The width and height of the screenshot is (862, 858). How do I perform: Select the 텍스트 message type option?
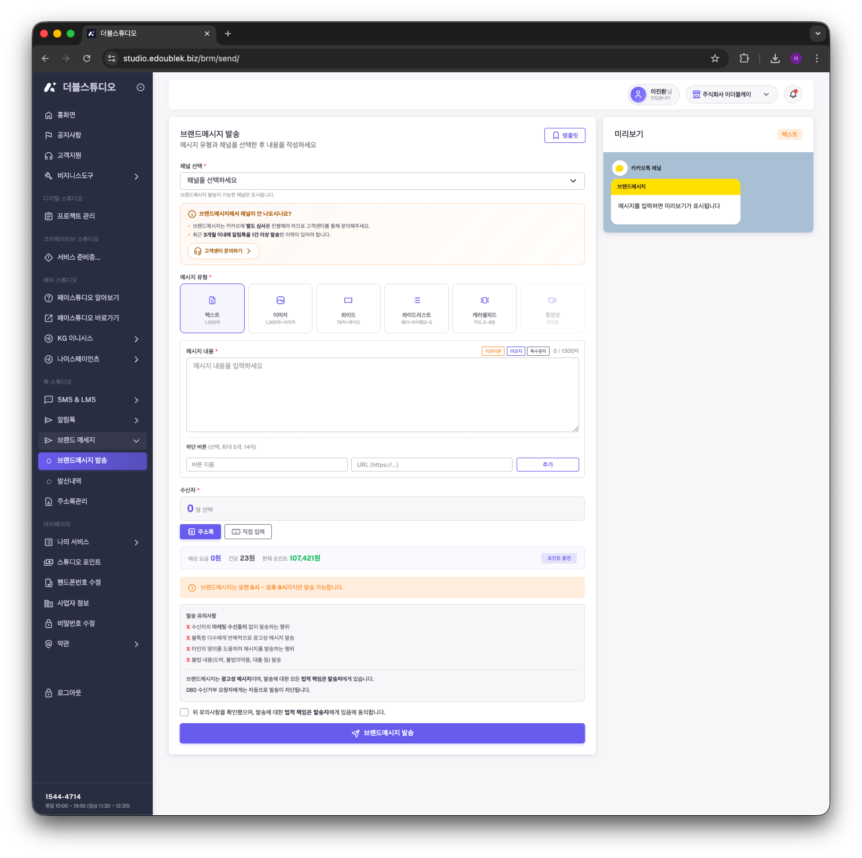click(x=212, y=308)
